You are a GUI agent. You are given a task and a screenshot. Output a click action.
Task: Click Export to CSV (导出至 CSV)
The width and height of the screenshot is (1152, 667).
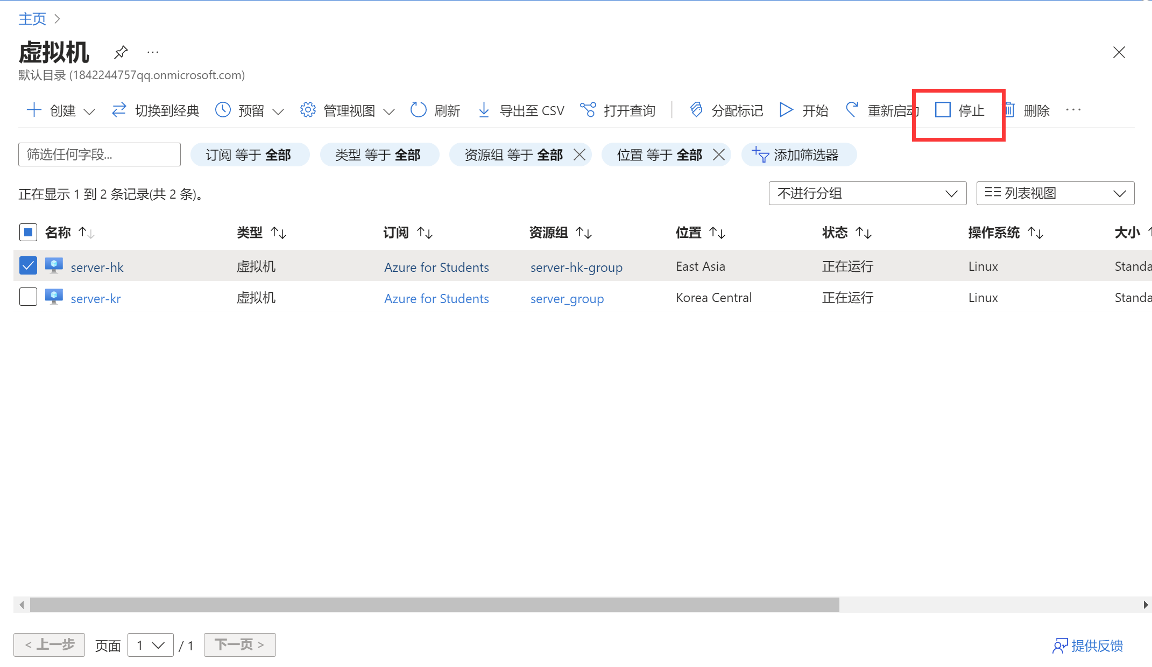click(x=521, y=110)
